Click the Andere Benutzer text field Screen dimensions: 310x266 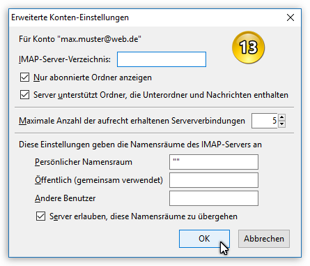[x=214, y=198]
